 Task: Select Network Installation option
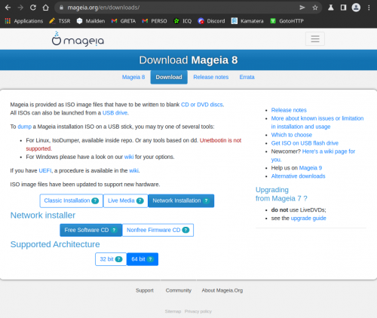(181, 200)
